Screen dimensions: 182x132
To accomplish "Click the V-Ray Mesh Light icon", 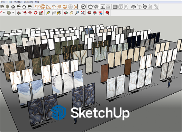I will (70, 7).
